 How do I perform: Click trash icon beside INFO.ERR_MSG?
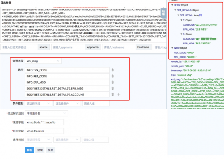[112, 82]
